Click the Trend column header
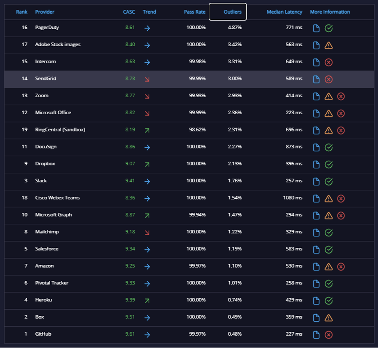Image resolution: width=378 pixels, height=348 pixels. (149, 12)
